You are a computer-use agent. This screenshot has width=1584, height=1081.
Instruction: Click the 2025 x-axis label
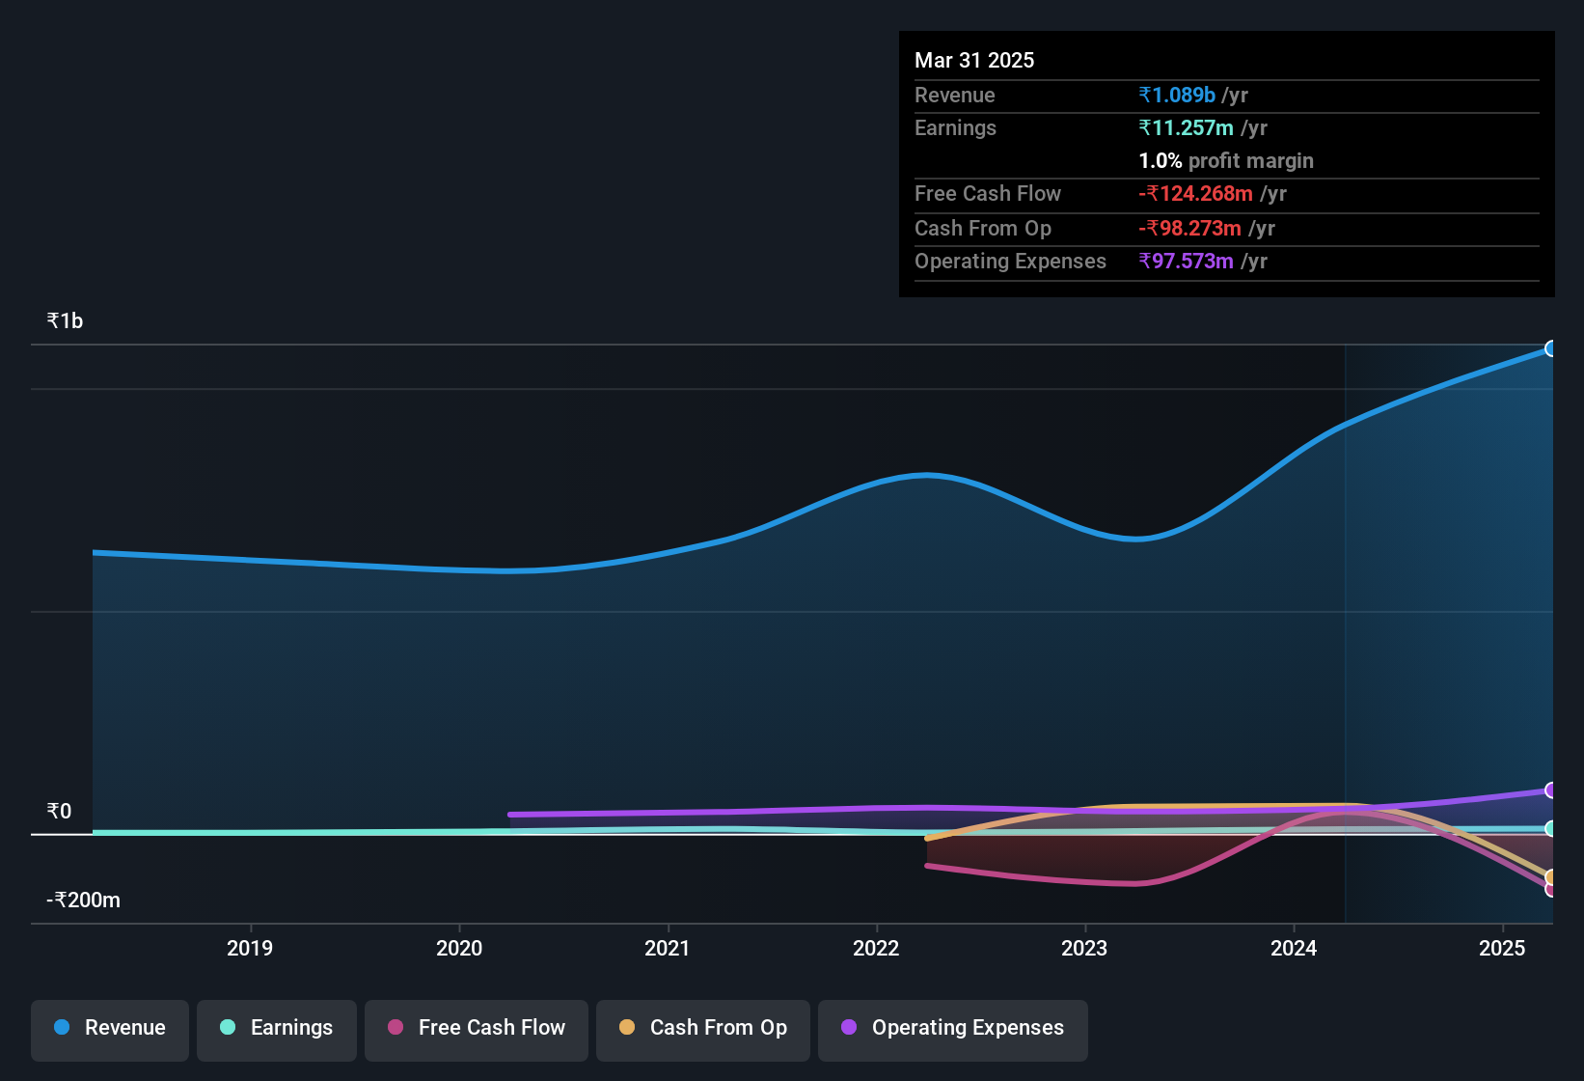[1502, 948]
